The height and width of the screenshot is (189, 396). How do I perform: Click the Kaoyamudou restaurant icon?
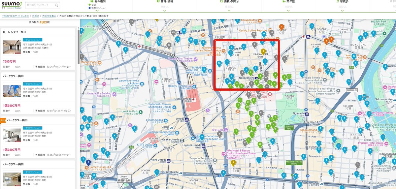260,21
